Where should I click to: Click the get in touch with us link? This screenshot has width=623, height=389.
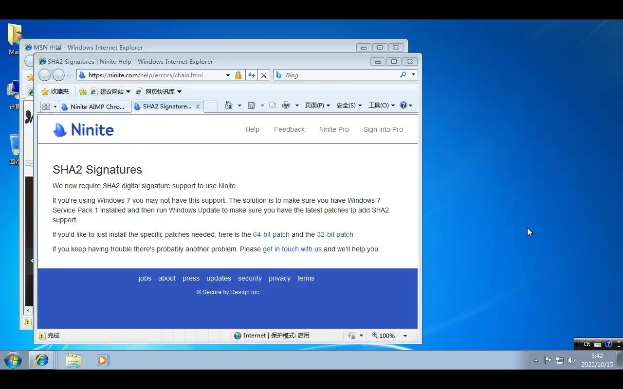(x=292, y=249)
